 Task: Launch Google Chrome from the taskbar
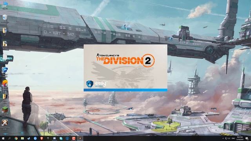click(16, 138)
